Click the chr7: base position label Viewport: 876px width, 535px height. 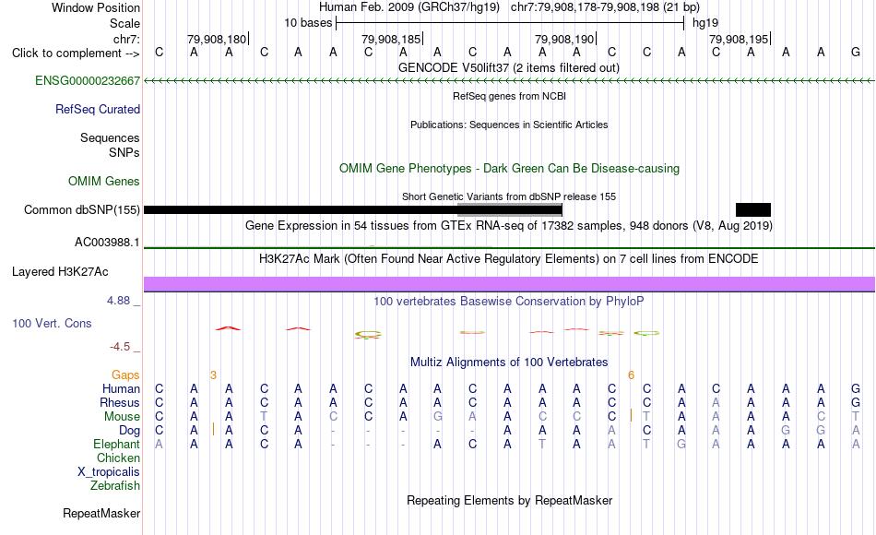[x=126, y=39]
